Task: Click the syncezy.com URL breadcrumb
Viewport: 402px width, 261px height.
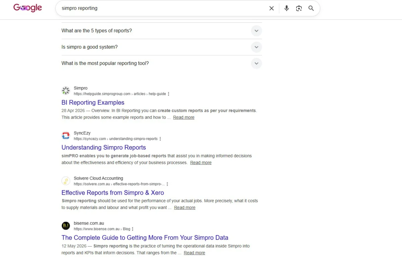Action: [x=116, y=139]
